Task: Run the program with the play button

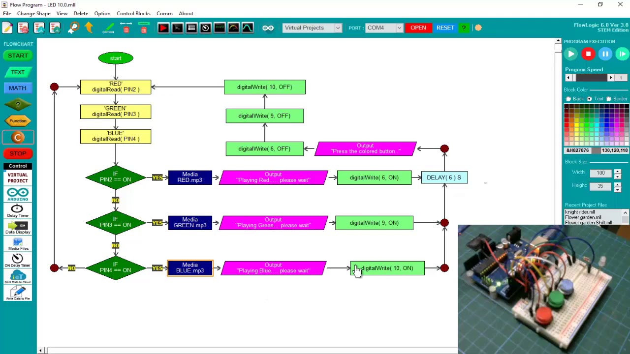Action: click(x=571, y=54)
